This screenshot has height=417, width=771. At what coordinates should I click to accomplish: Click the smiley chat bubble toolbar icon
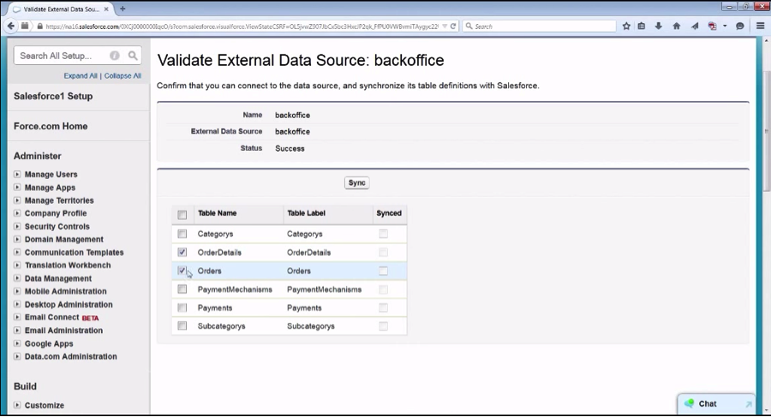[x=739, y=26]
